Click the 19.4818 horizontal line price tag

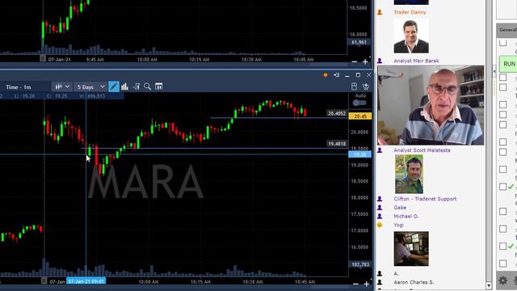click(x=337, y=144)
